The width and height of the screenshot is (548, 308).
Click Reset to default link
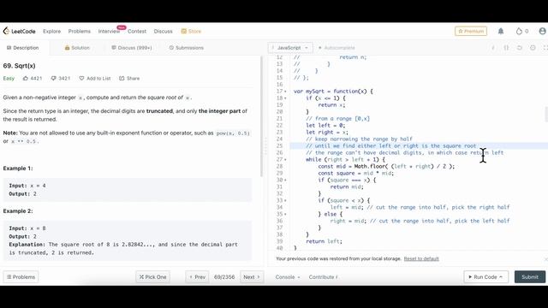pos(421,258)
